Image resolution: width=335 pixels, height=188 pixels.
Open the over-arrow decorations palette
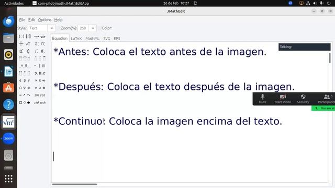click(25, 73)
